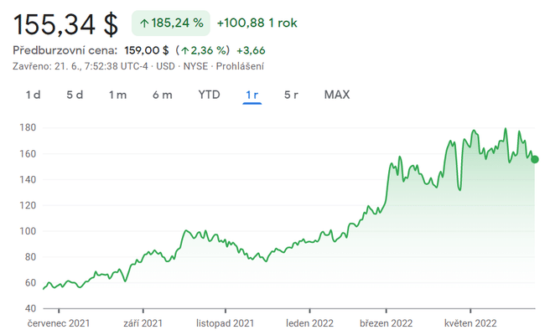
Task: Select the 1 d time range tab
Action: pyautogui.click(x=33, y=95)
